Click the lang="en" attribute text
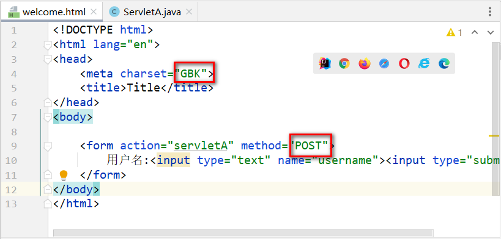Image resolution: width=501 pixels, height=239 pixels. point(124,45)
